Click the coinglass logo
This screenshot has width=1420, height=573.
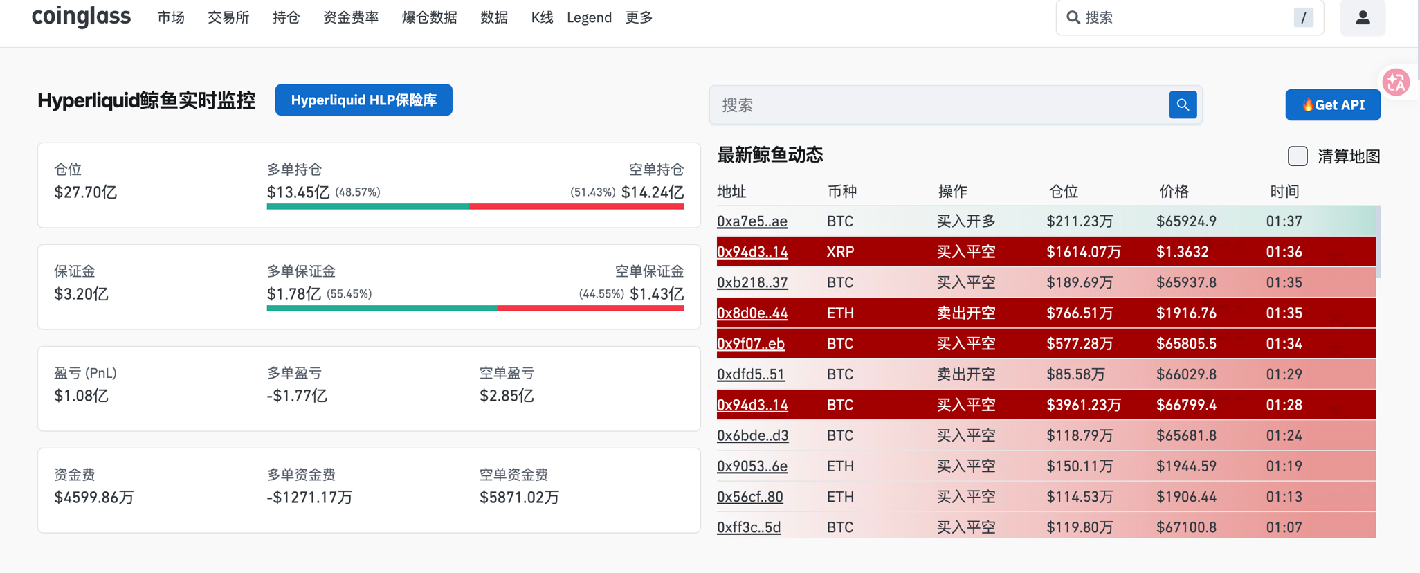point(81,16)
